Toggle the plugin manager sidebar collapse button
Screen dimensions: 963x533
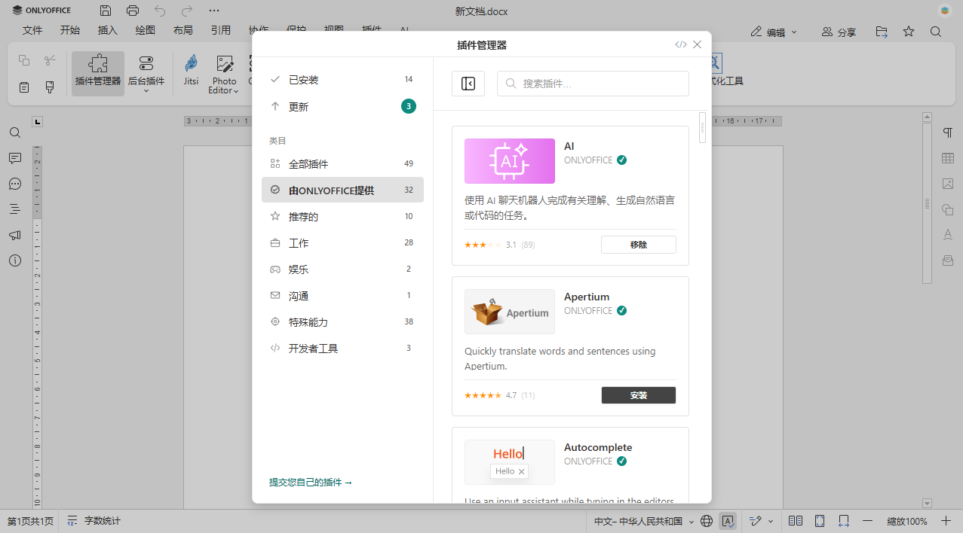468,84
